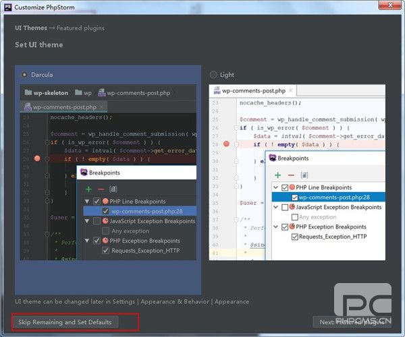Toggle Requests_Exception_HTTP checkbox in Darcula preview
Screen dimensions: 405x337
pos(105,251)
